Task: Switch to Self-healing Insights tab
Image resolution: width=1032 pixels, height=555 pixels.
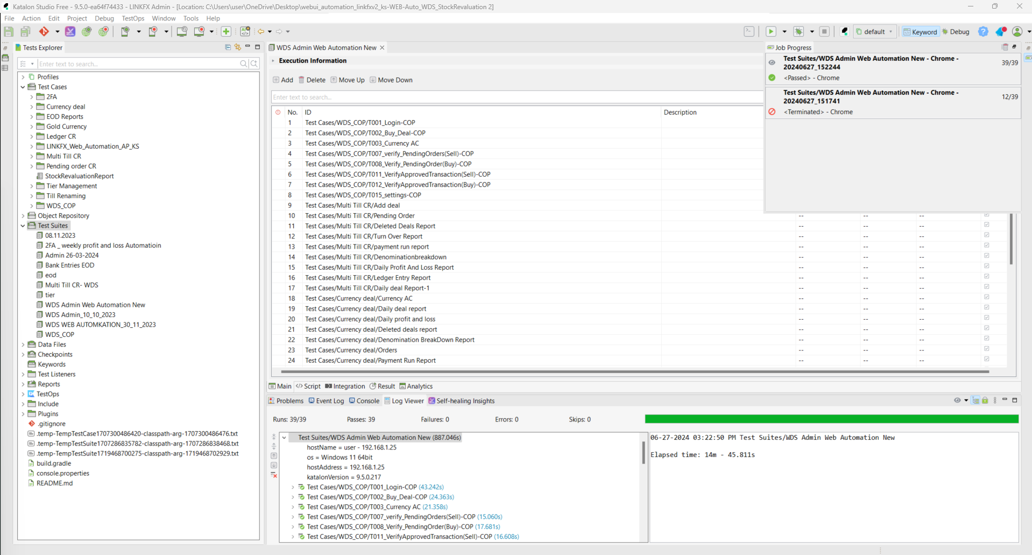Action: tap(461, 401)
